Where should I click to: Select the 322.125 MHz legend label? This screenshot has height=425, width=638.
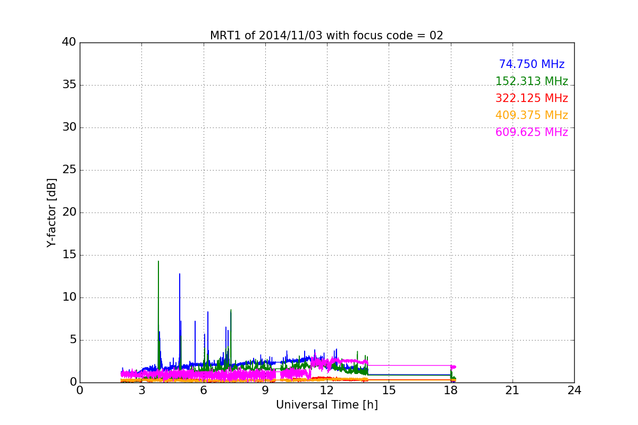point(532,98)
